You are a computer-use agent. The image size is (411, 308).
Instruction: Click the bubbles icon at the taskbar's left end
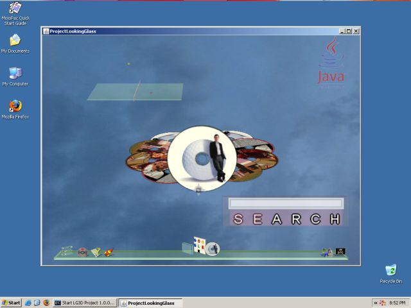(x=67, y=251)
